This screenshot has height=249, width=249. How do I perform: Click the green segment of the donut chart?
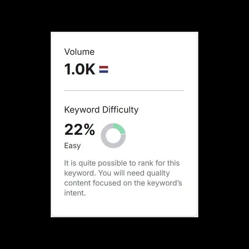tap(120, 128)
